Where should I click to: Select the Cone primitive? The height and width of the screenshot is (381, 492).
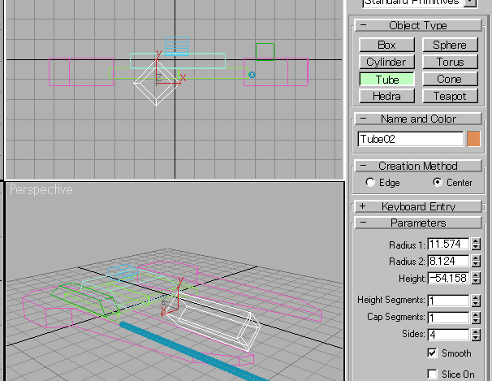[x=450, y=80]
